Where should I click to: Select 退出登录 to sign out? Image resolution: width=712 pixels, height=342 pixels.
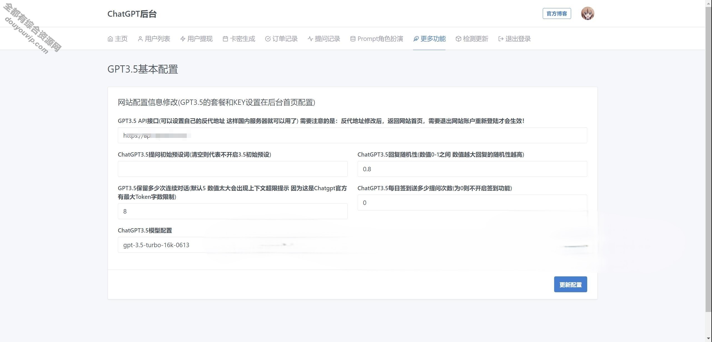pos(514,39)
